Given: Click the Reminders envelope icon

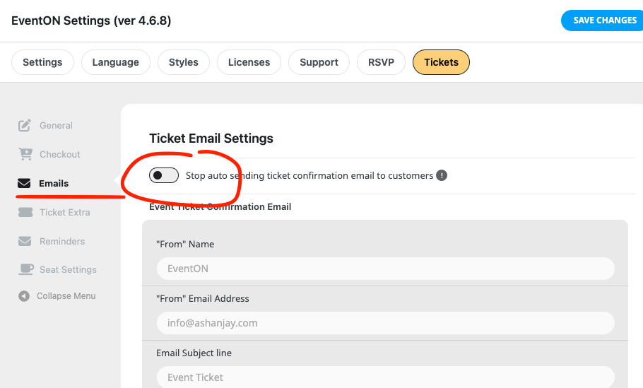Looking at the screenshot, I should (x=25, y=241).
